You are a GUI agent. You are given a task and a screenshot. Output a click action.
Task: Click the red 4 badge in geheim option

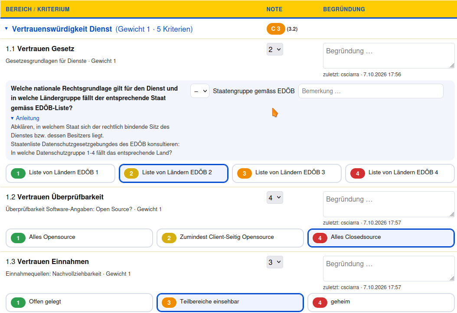[x=320, y=303]
